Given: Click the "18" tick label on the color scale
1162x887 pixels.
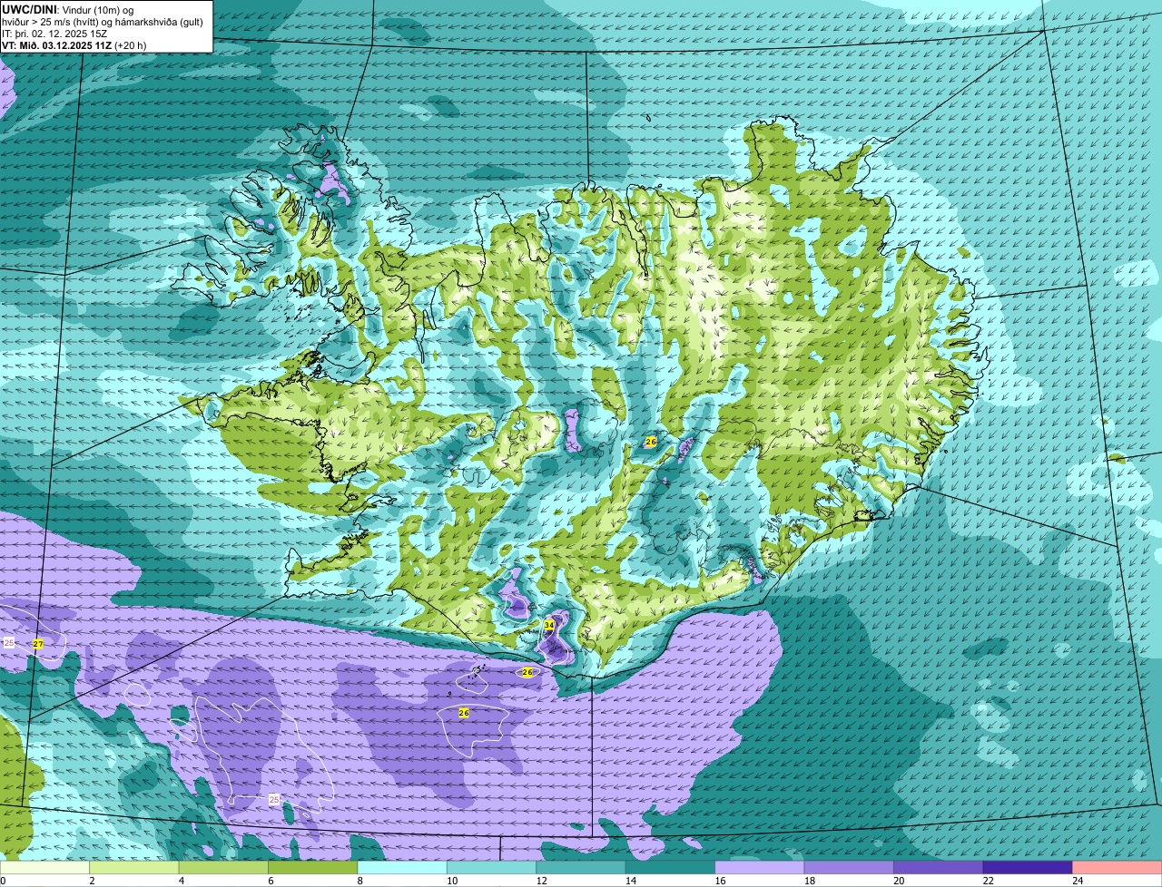Looking at the screenshot, I should click(x=809, y=881).
